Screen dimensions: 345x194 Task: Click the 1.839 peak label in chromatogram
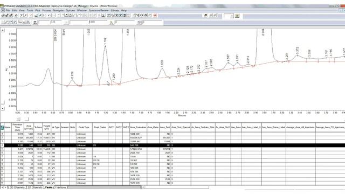coord(162,64)
